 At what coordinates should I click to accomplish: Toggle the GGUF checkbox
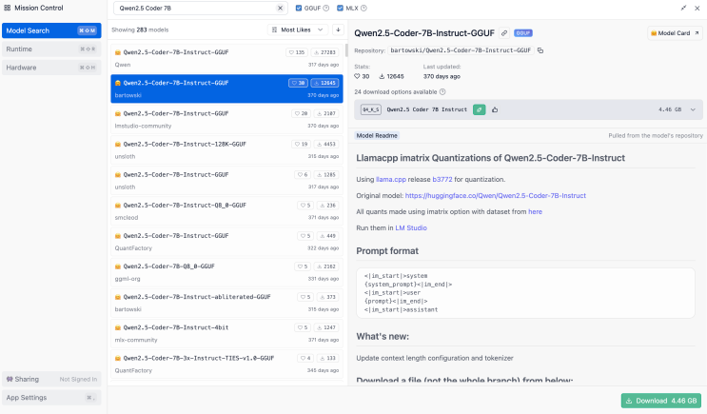(x=299, y=9)
